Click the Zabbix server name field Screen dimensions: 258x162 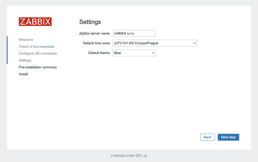pos(134,33)
